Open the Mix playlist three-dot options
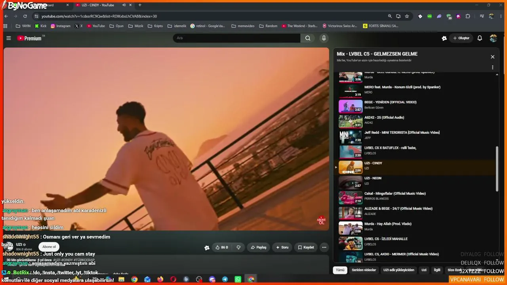 coord(493,68)
